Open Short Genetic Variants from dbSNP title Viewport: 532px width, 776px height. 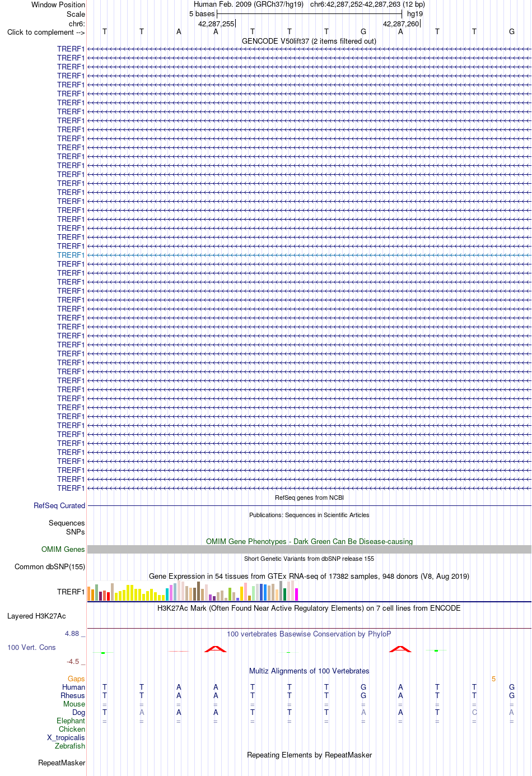click(x=309, y=559)
